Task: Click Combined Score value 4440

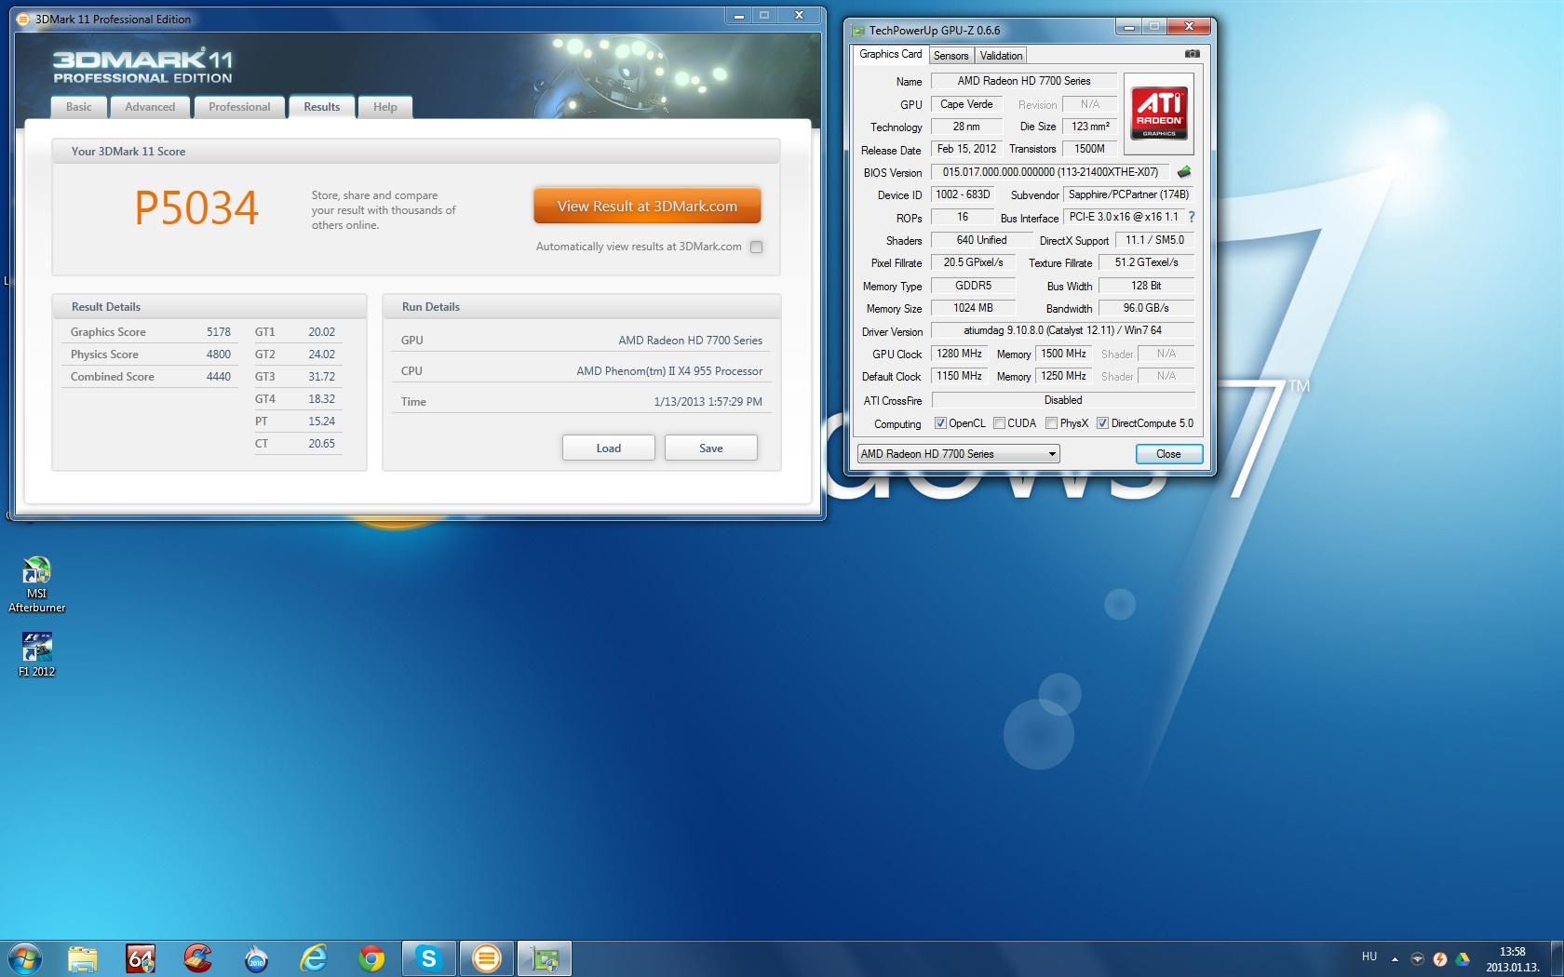Action: (219, 377)
